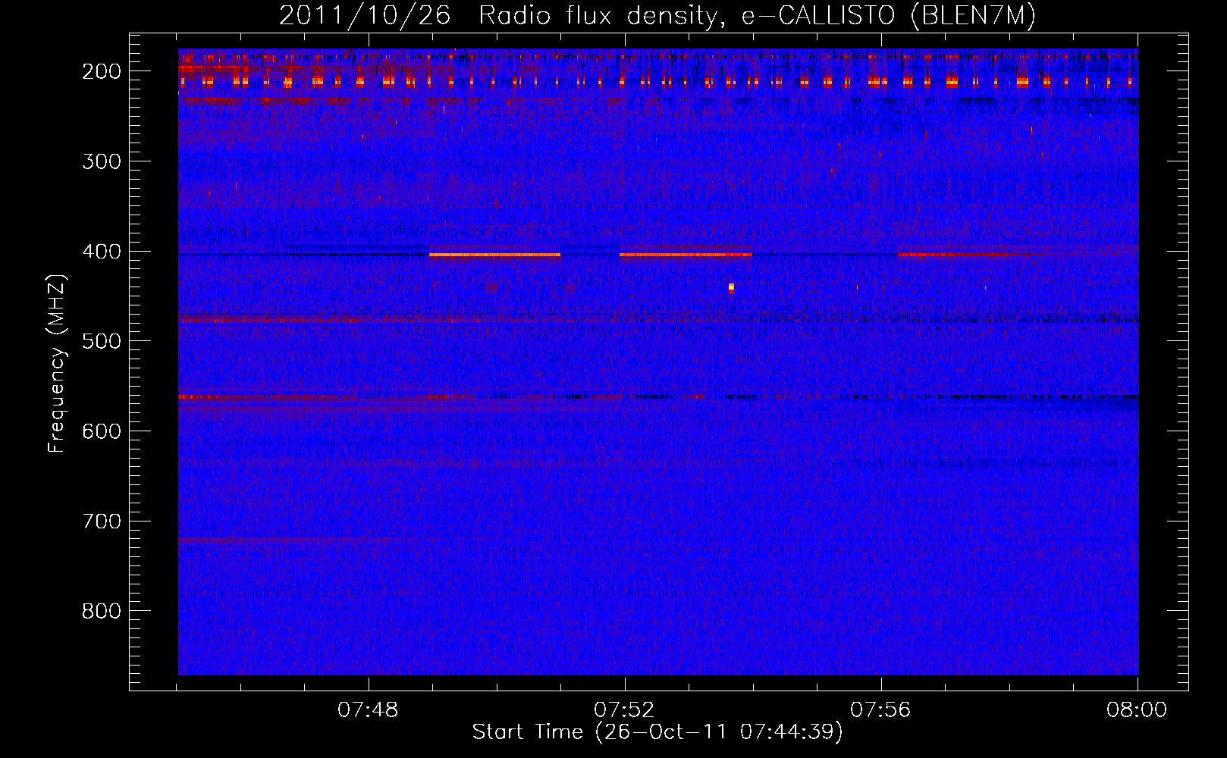This screenshot has height=758, width=1227.
Task: Click the 07:56 time tick label
Action: coord(880,710)
